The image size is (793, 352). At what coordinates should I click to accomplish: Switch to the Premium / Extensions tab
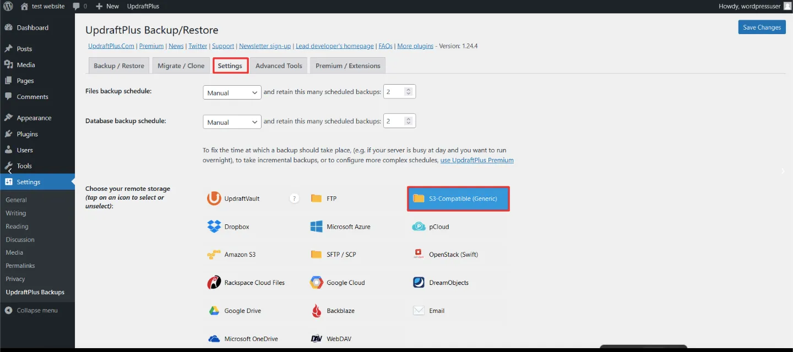(347, 65)
